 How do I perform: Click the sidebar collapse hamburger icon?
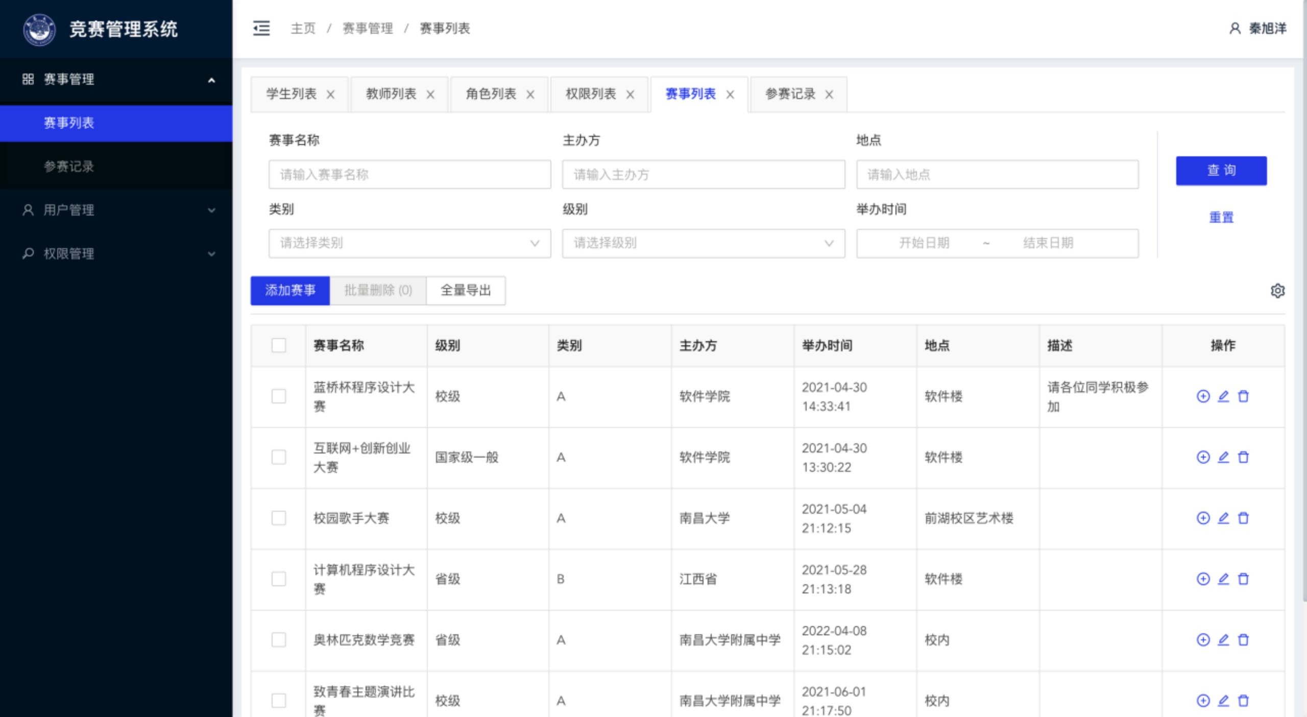(x=261, y=28)
